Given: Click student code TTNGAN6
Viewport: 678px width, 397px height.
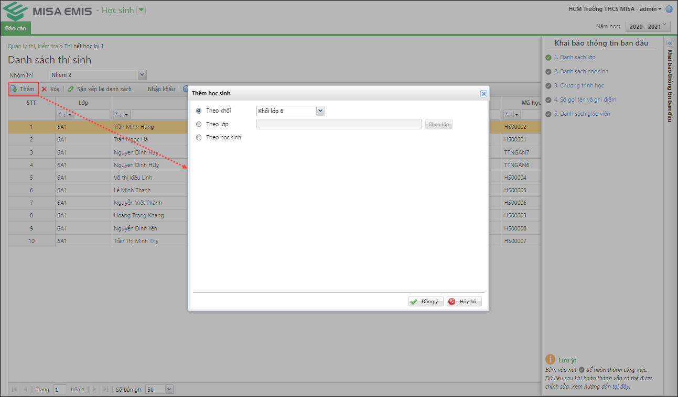Looking at the screenshot, I should click(x=516, y=166).
